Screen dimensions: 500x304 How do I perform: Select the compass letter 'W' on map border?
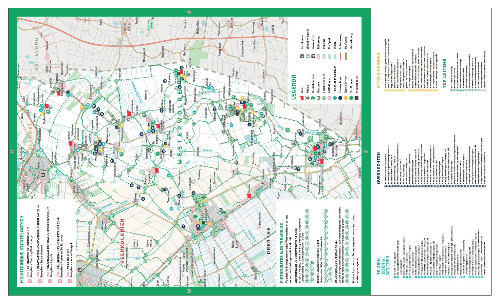coord(189,291)
